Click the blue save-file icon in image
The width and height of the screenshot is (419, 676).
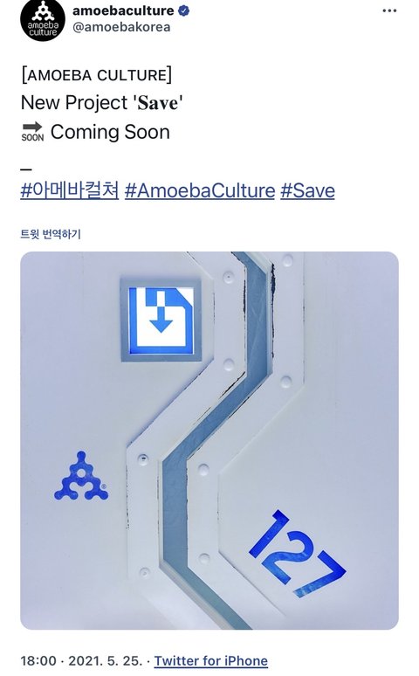161,320
